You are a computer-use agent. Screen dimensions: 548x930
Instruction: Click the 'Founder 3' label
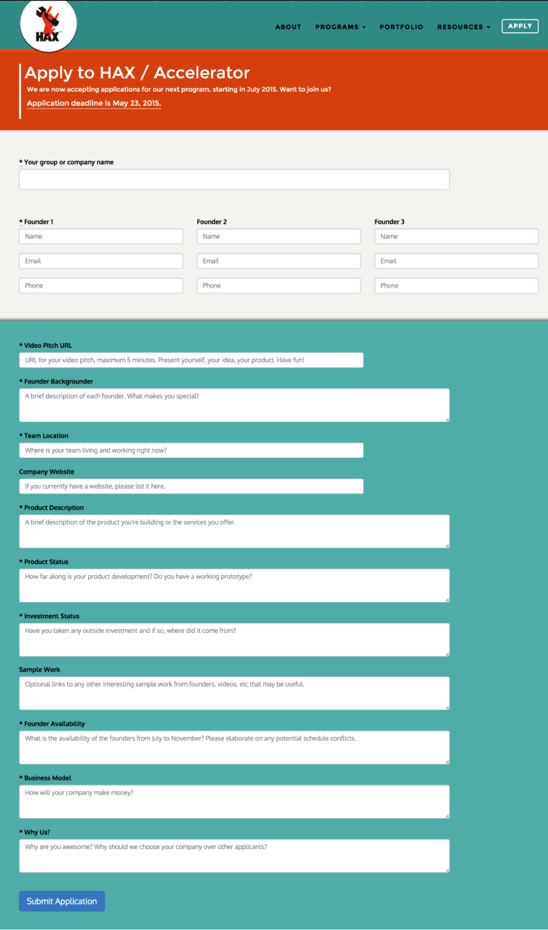390,222
